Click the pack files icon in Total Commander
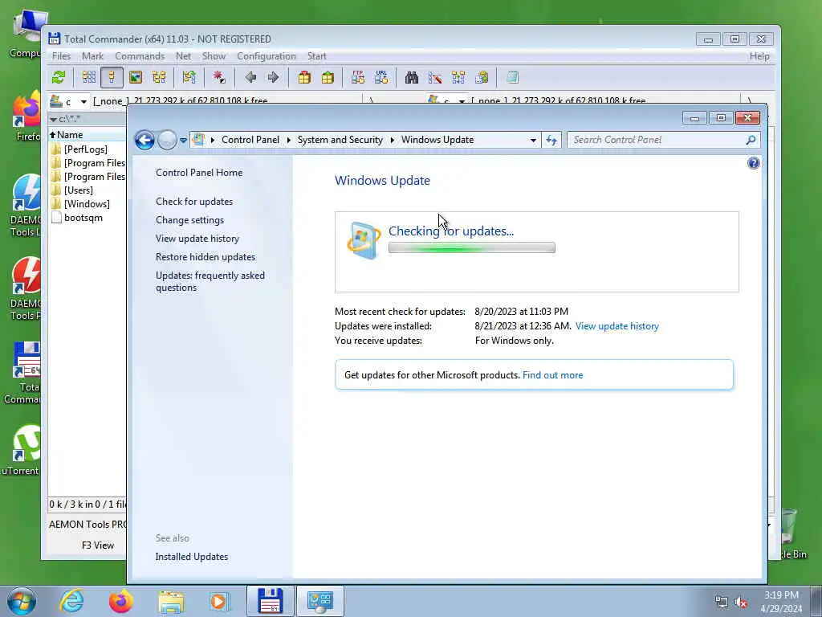 (x=304, y=78)
